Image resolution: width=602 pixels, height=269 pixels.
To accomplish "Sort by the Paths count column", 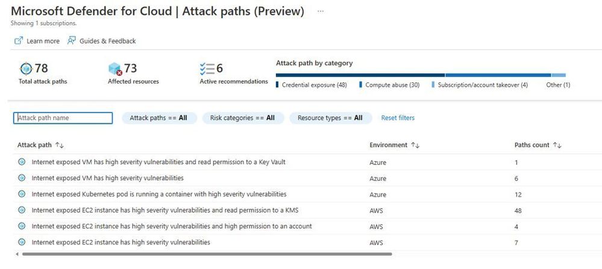I will point(557,145).
